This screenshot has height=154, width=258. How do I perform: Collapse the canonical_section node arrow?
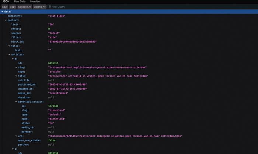[16, 102]
